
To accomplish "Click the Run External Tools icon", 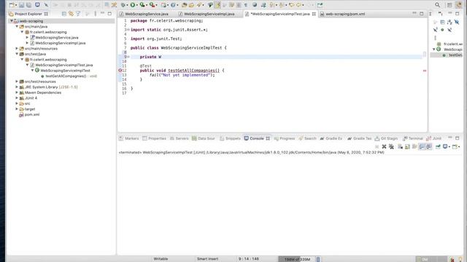I will coord(153,5).
